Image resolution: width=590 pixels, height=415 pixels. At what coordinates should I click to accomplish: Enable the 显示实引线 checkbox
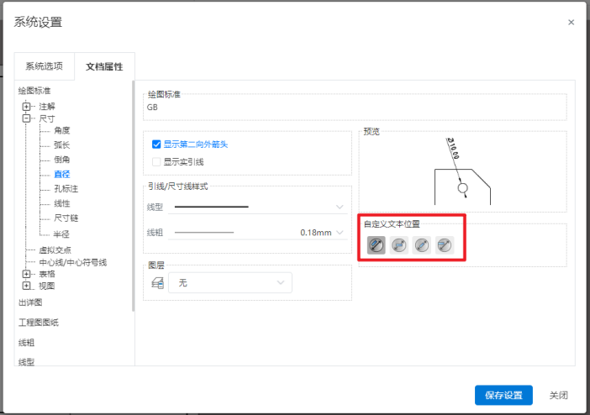[x=156, y=161]
